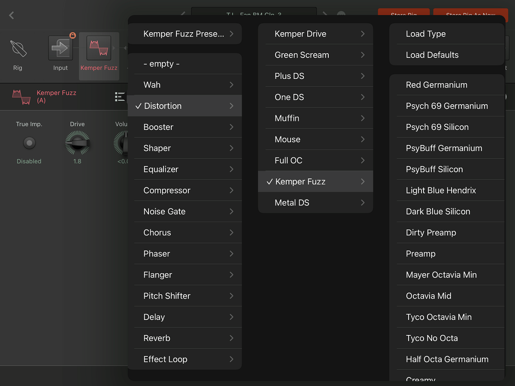Open the Reverb effect category
515x386 pixels.
(185, 338)
